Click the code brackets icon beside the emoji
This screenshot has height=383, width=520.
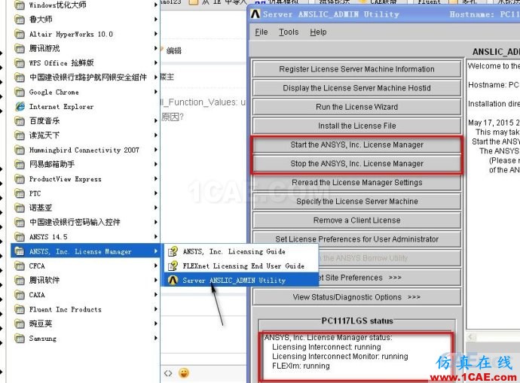point(168,373)
